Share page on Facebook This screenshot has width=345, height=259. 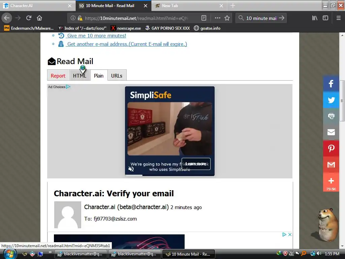[331, 84]
